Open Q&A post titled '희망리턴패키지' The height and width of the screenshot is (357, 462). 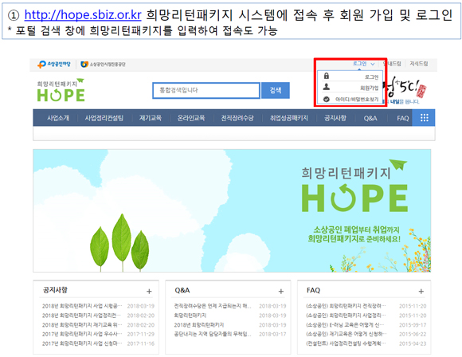[190, 316]
